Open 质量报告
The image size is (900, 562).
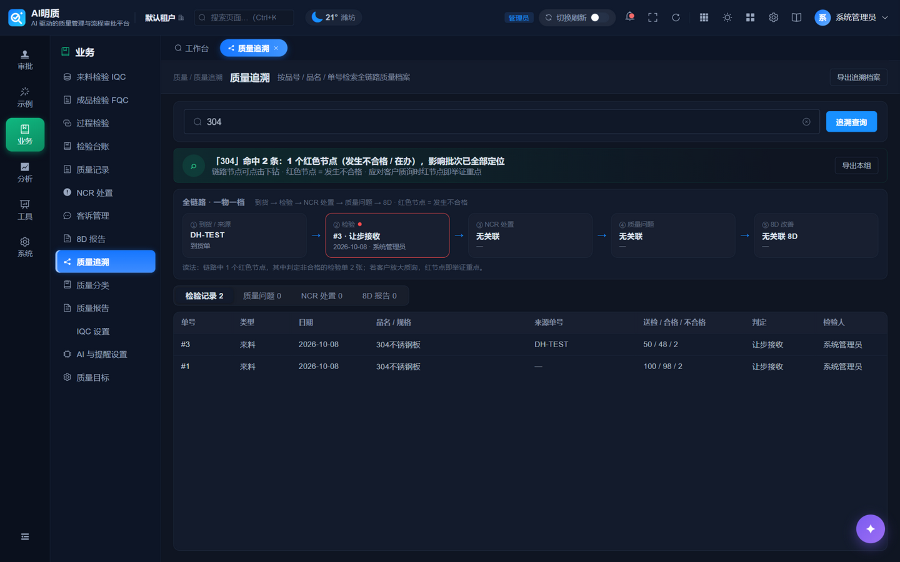[105, 308]
